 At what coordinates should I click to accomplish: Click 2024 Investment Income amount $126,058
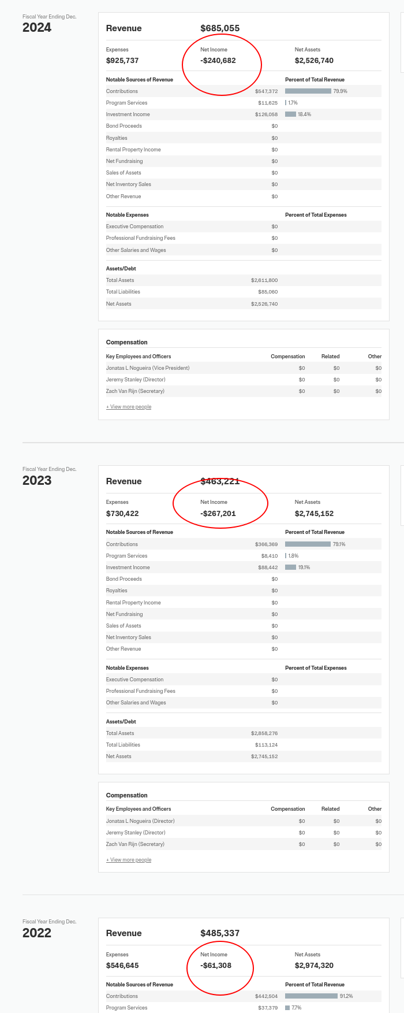[267, 114]
